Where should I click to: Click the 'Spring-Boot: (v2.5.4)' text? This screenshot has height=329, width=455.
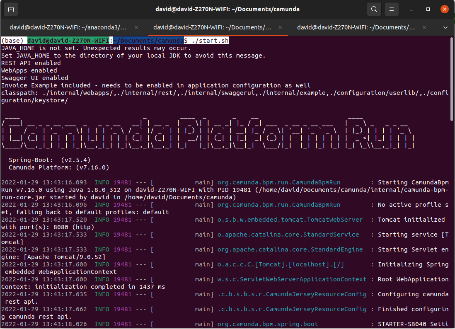50,160
